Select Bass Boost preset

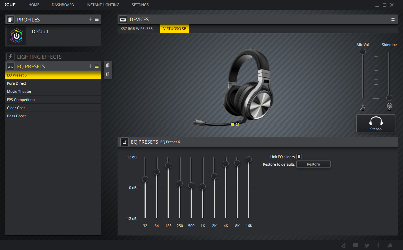[53, 116]
